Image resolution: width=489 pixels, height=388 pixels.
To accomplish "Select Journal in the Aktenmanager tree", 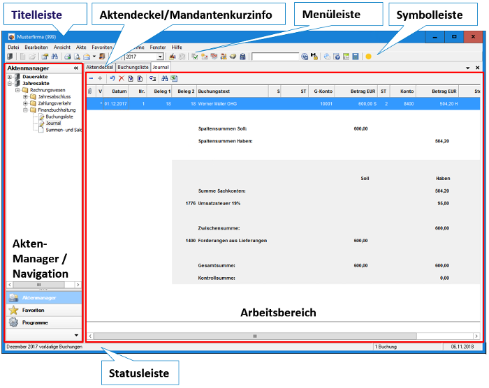I will pyautogui.click(x=53, y=123).
